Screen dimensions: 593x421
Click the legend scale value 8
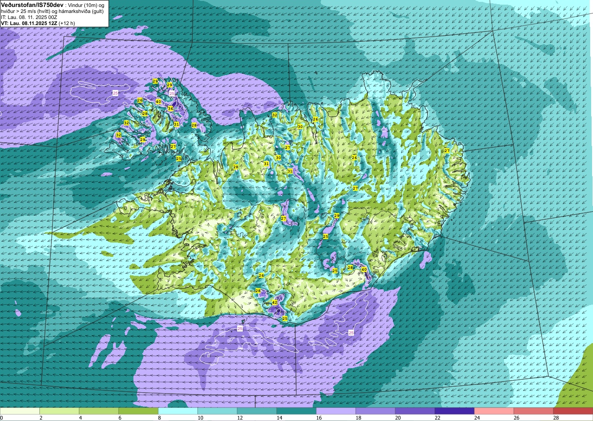(158, 417)
